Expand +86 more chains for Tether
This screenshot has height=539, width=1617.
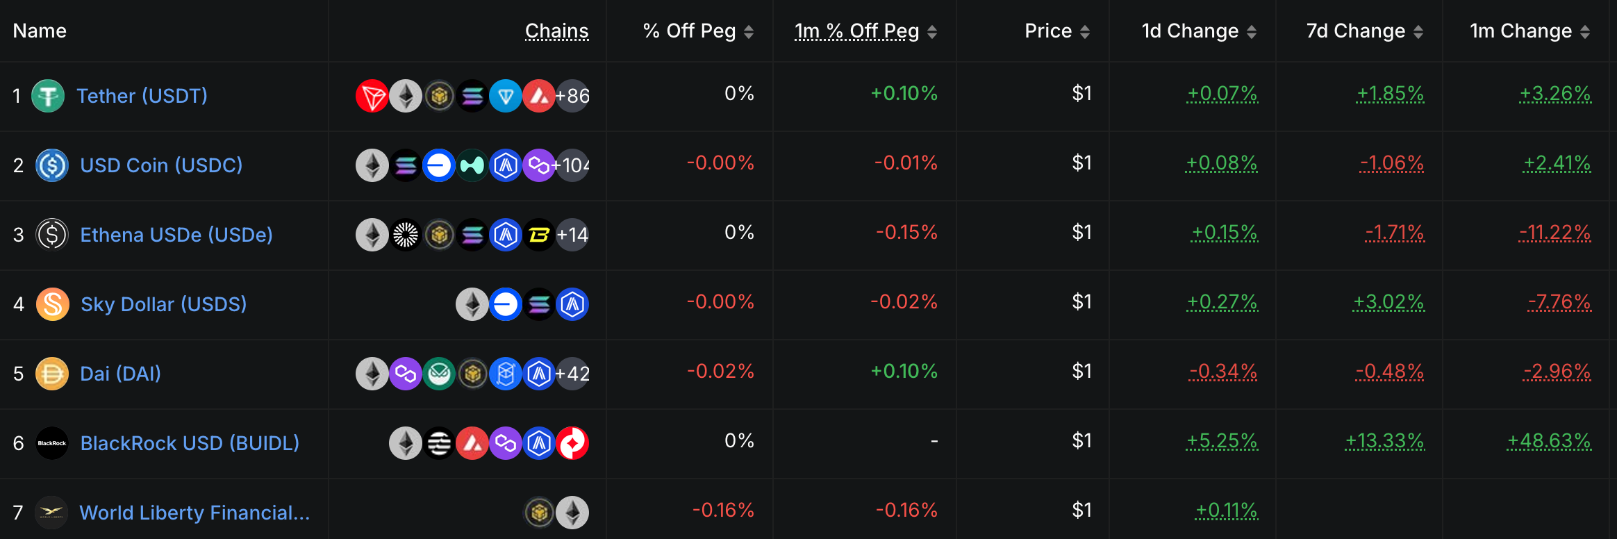tap(573, 96)
